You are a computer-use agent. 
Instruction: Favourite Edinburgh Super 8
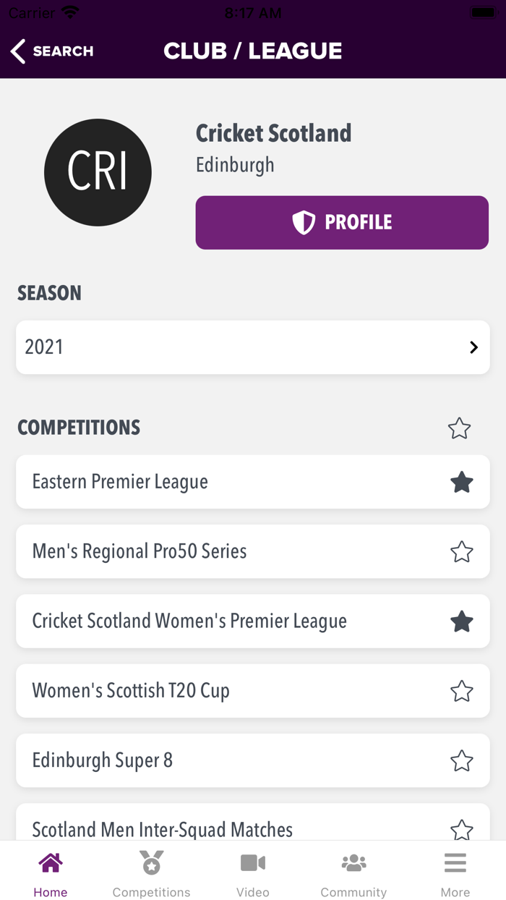[461, 760]
